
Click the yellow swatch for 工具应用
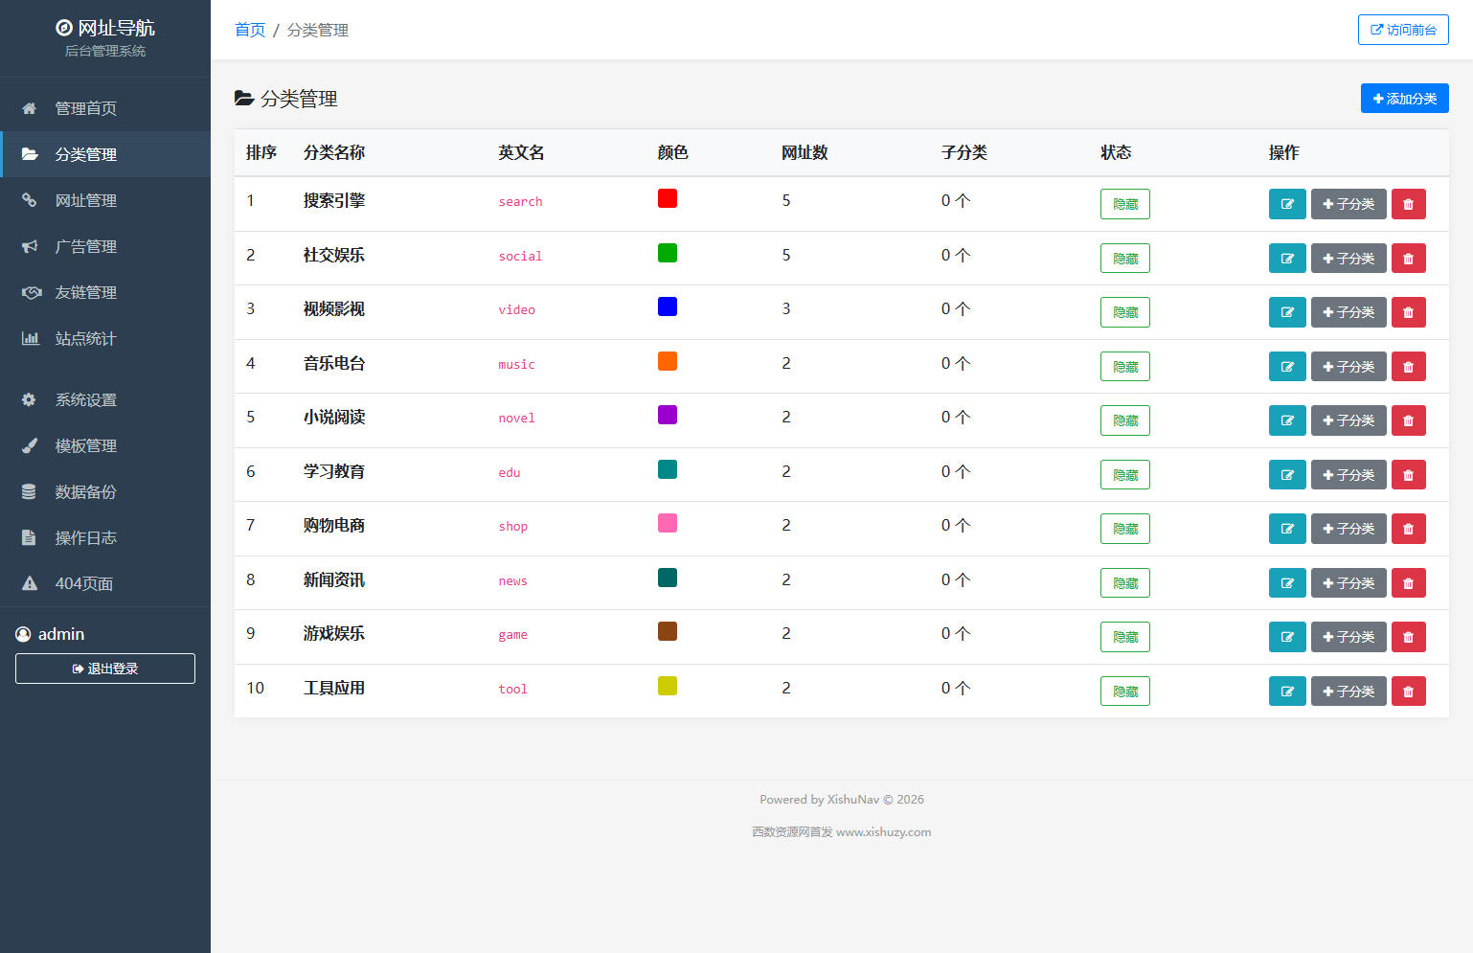(x=668, y=686)
